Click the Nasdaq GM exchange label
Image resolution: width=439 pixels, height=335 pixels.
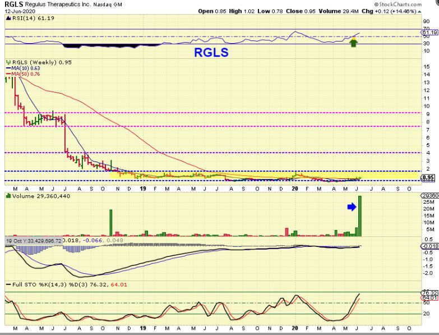pos(108,4)
